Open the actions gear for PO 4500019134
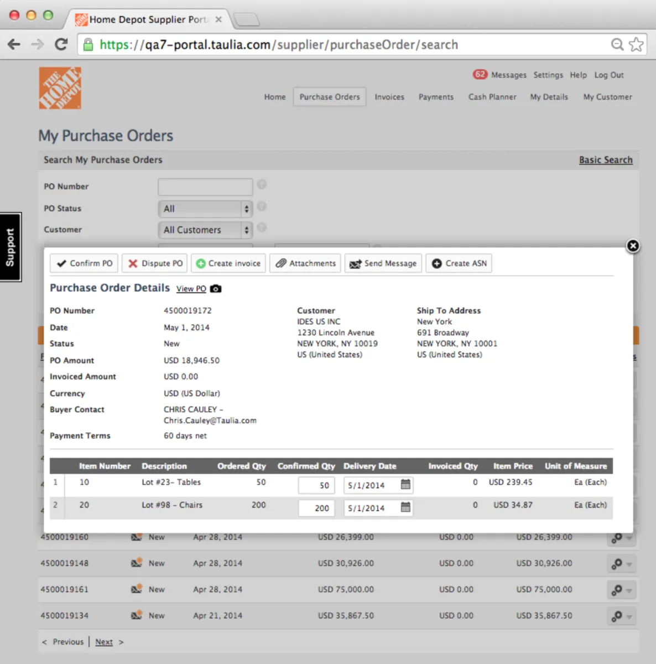Viewport: 656px width, 664px height. click(621, 616)
